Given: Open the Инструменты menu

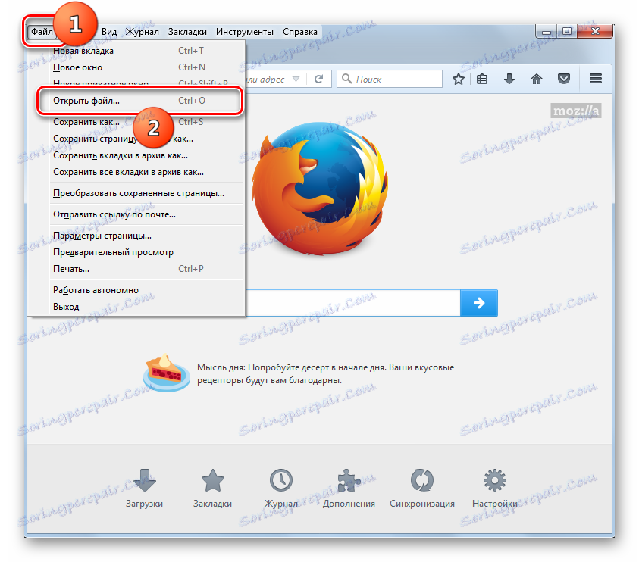Looking at the screenshot, I should [x=245, y=32].
